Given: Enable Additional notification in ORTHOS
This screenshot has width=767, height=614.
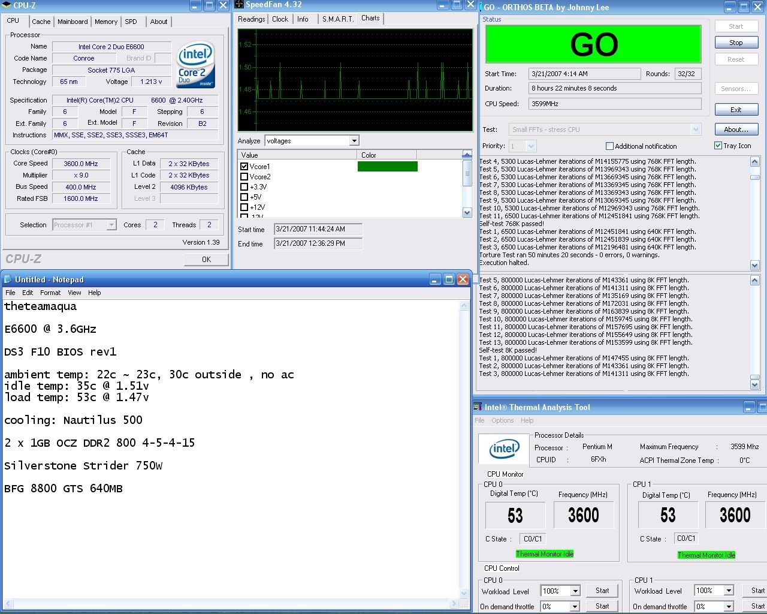Looking at the screenshot, I should (x=609, y=146).
